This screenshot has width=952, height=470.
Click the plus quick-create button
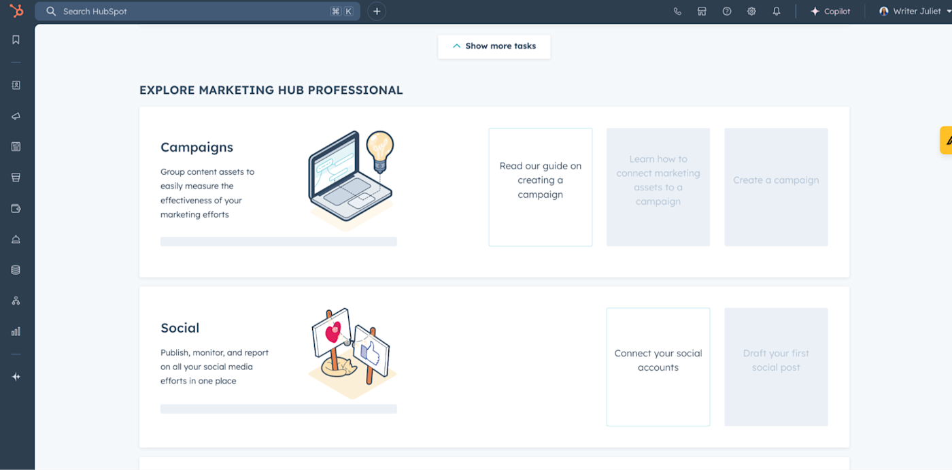377,12
